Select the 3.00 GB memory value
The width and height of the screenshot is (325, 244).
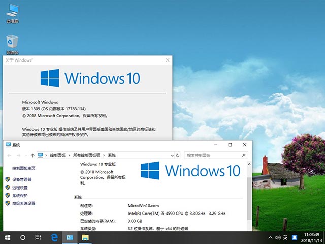click(135, 221)
